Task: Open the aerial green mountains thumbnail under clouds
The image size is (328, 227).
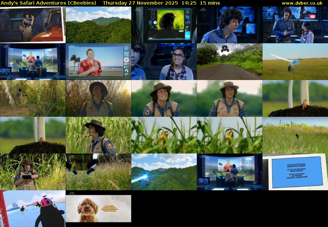Action: (98, 25)
